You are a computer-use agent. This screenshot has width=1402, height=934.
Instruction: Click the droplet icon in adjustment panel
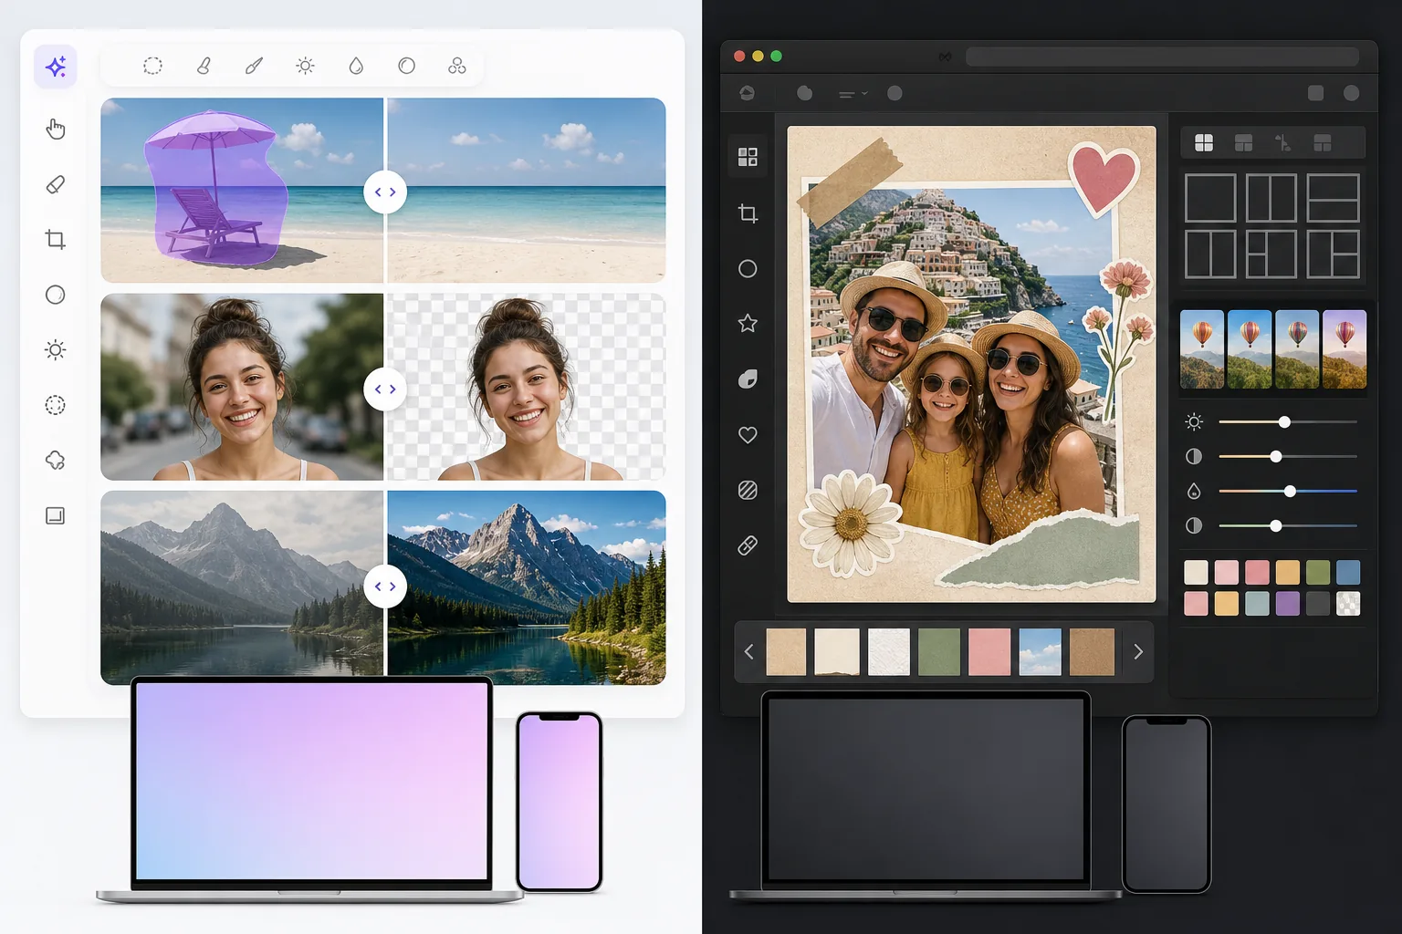pyautogui.click(x=1194, y=491)
